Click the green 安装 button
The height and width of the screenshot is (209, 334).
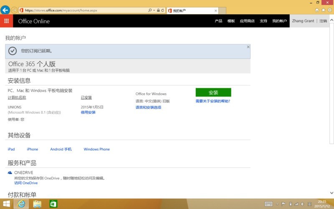pos(213,92)
